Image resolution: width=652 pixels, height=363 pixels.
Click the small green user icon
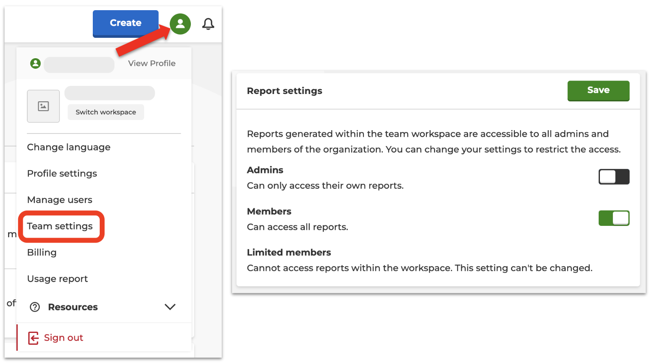click(x=36, y=63)
